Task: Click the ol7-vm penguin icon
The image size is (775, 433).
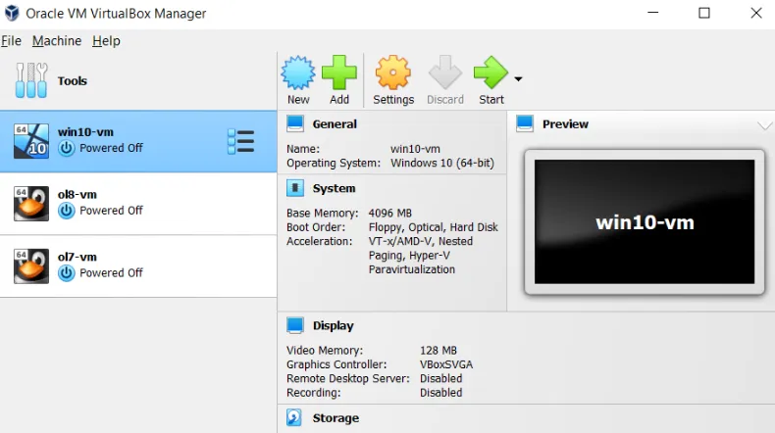Action: 31,266
